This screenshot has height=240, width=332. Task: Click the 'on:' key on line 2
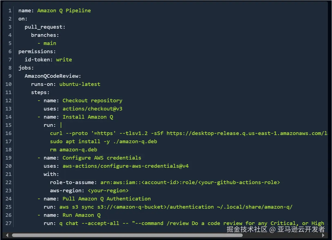coord(23,19)
